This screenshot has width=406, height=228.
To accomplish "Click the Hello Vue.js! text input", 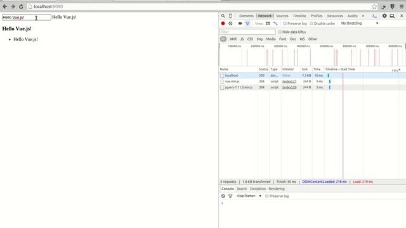I will click(27, 17).
